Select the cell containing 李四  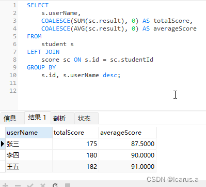pyautogui.click(x=29, y=155)
